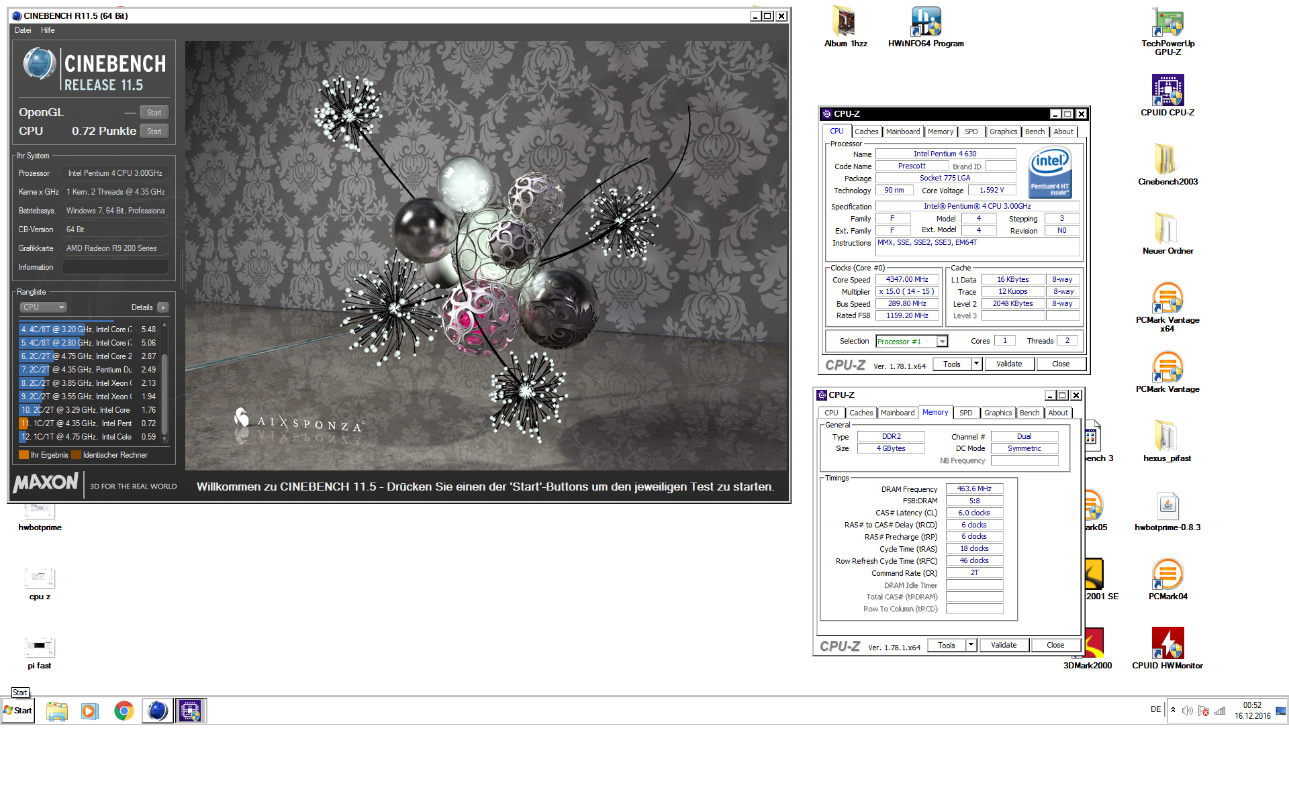Image resolution: width=1289 pixels, height=812 pixels.
Task: Click Validate in lower CPU-Z window
Action: [1004, 646]
